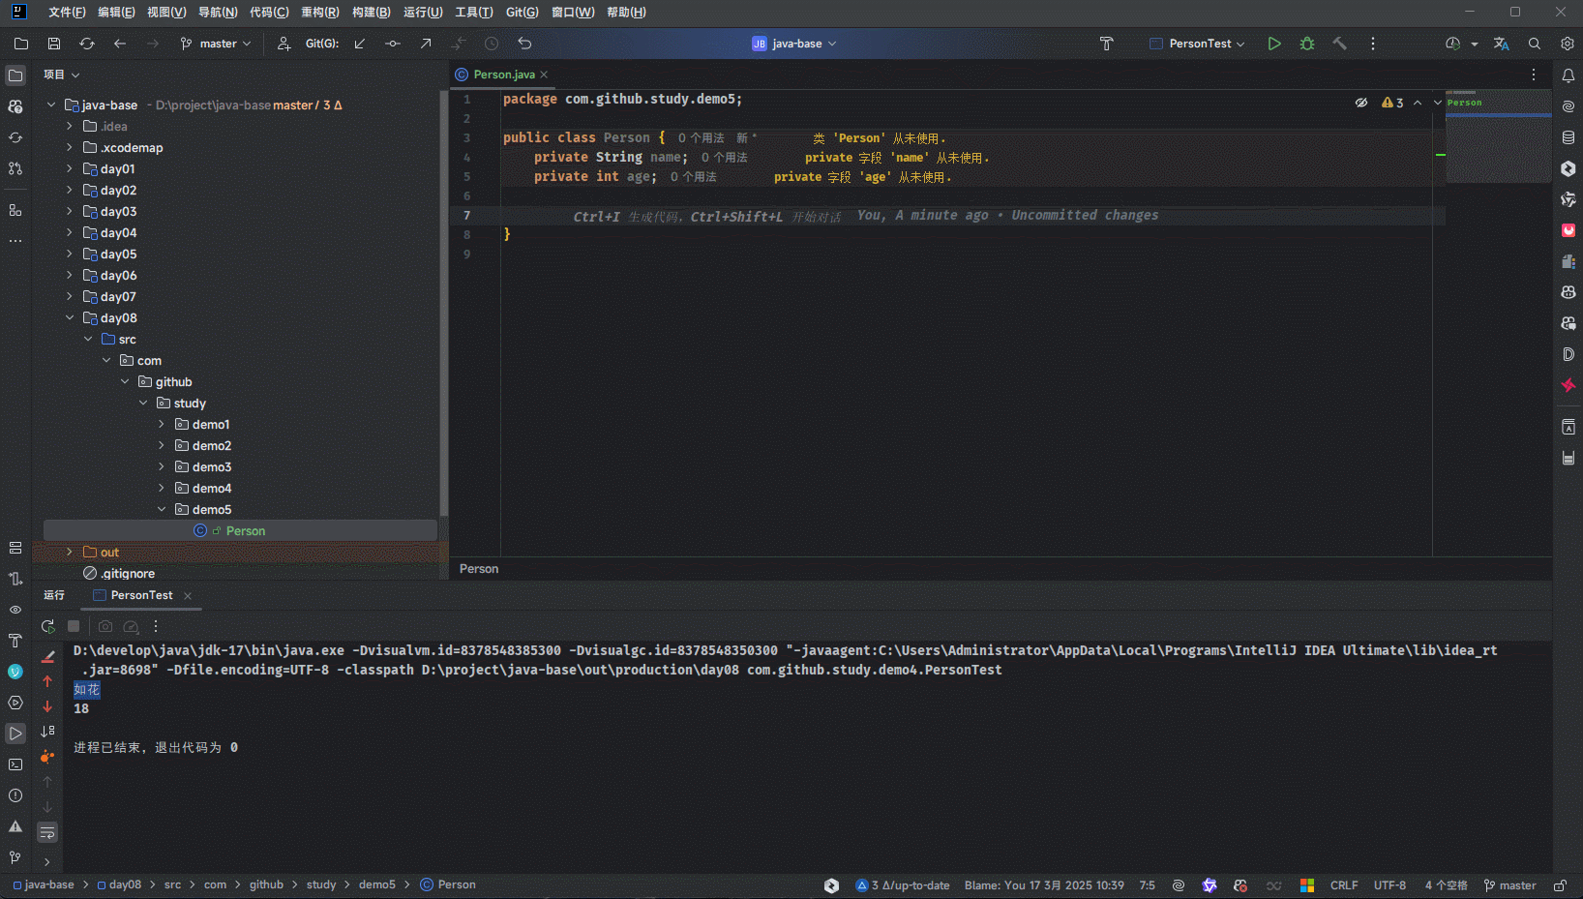1583x899 pixels.
Task: Open IDE settings gear icon
Action: pyautogui.click(x=1568, y=44)
